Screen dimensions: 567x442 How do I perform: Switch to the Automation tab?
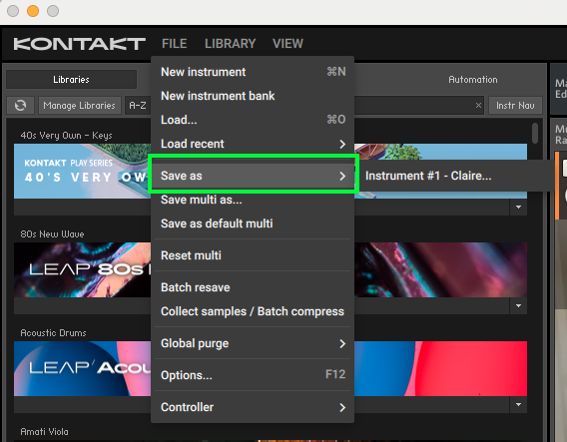point(472,80)
